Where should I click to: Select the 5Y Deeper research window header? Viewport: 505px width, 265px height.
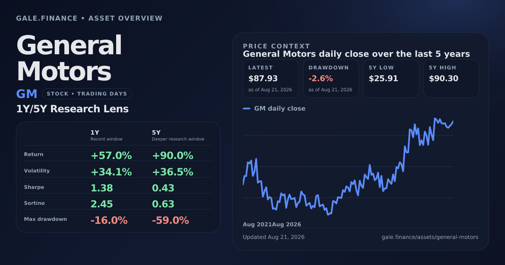coord(178,135)
